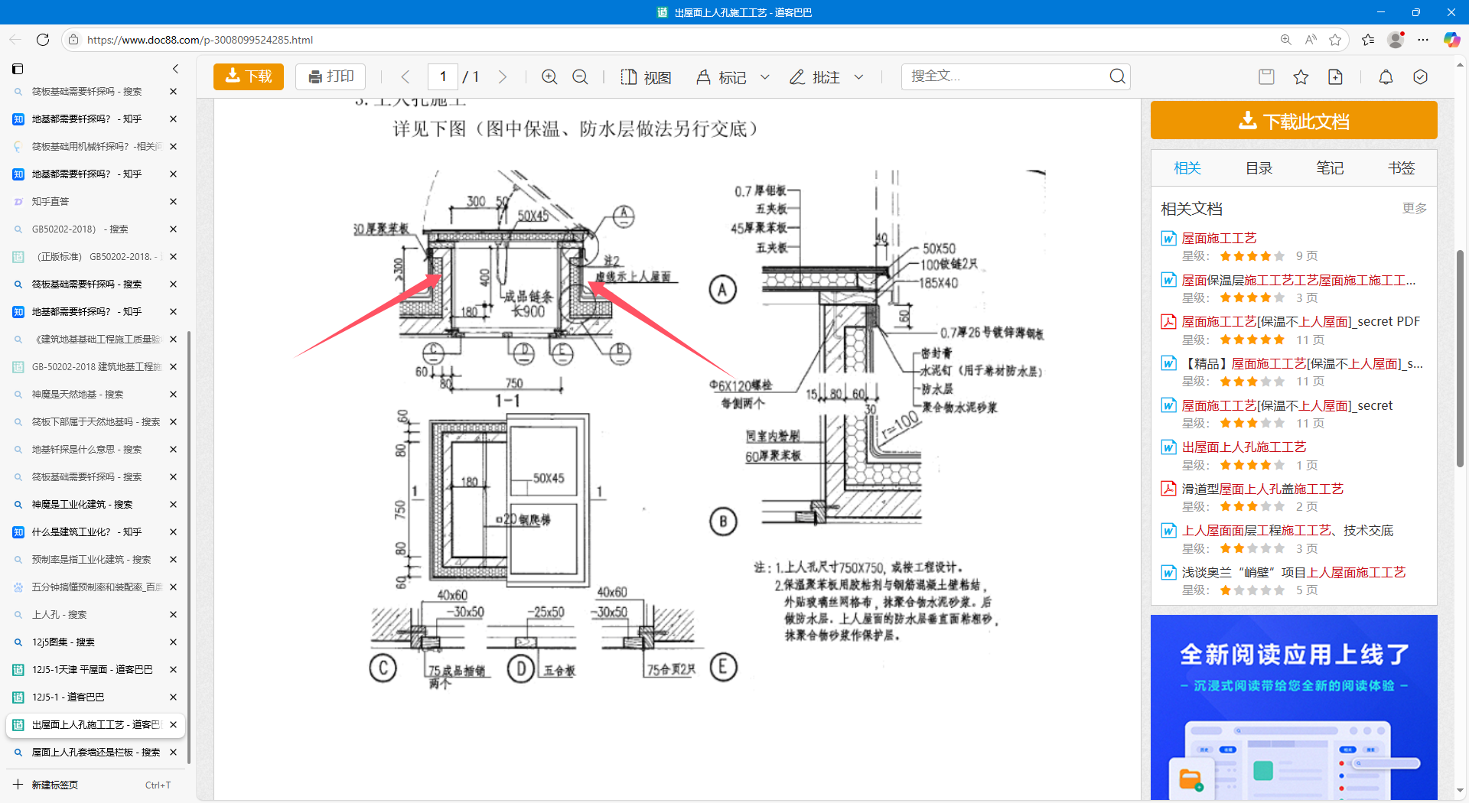Click the browser back button

15,40
